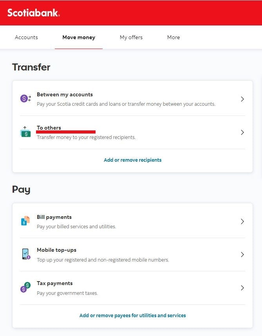Click the Tax payments coins icon

25,287
